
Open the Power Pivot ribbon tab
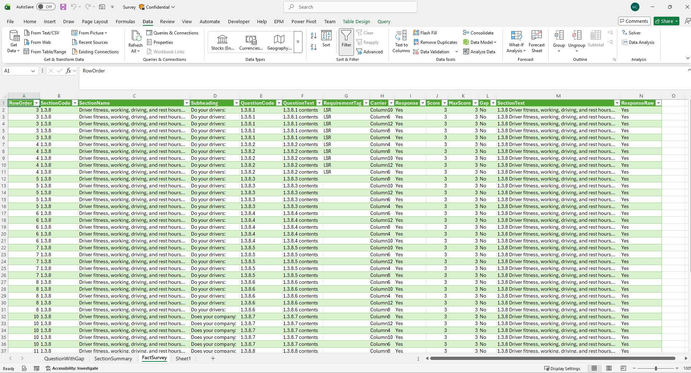point(304,22)
